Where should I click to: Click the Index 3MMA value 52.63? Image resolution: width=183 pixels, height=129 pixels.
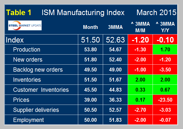pyautogui.click(x=115, y=40)
